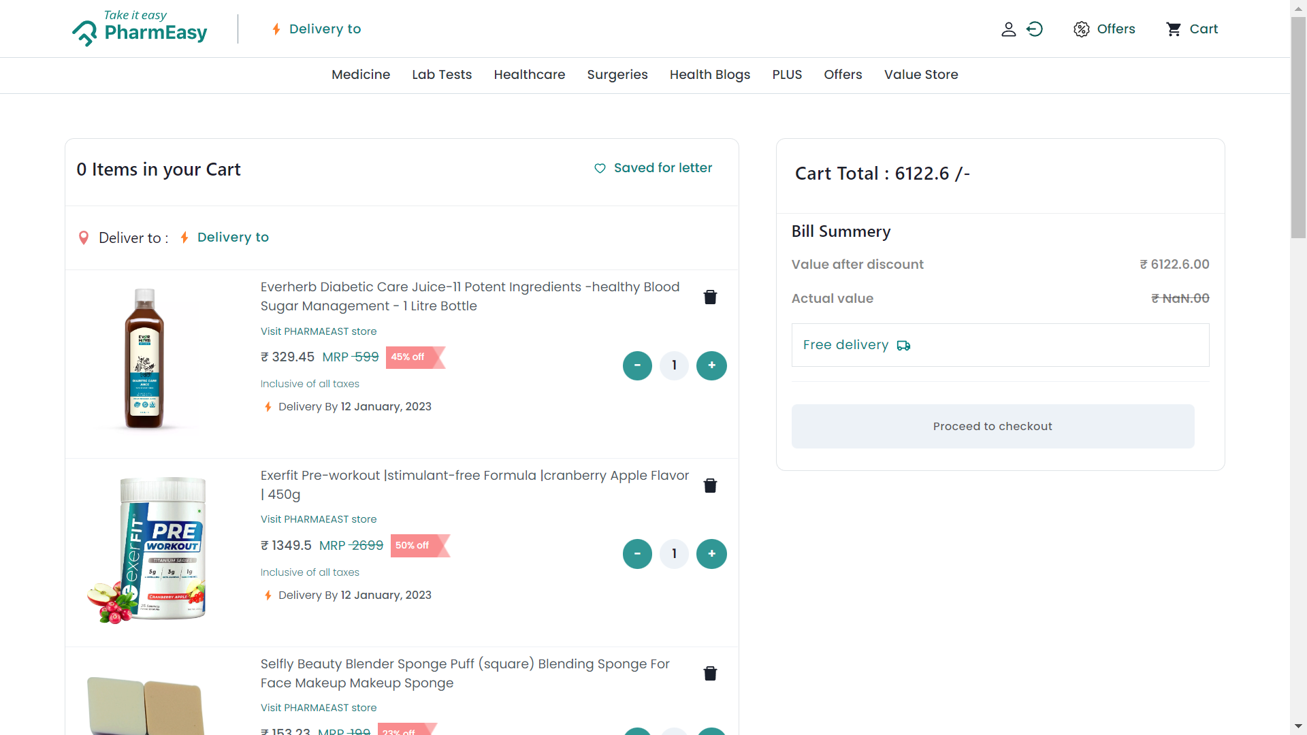Click the user profile icon

tap(1009, 29)
